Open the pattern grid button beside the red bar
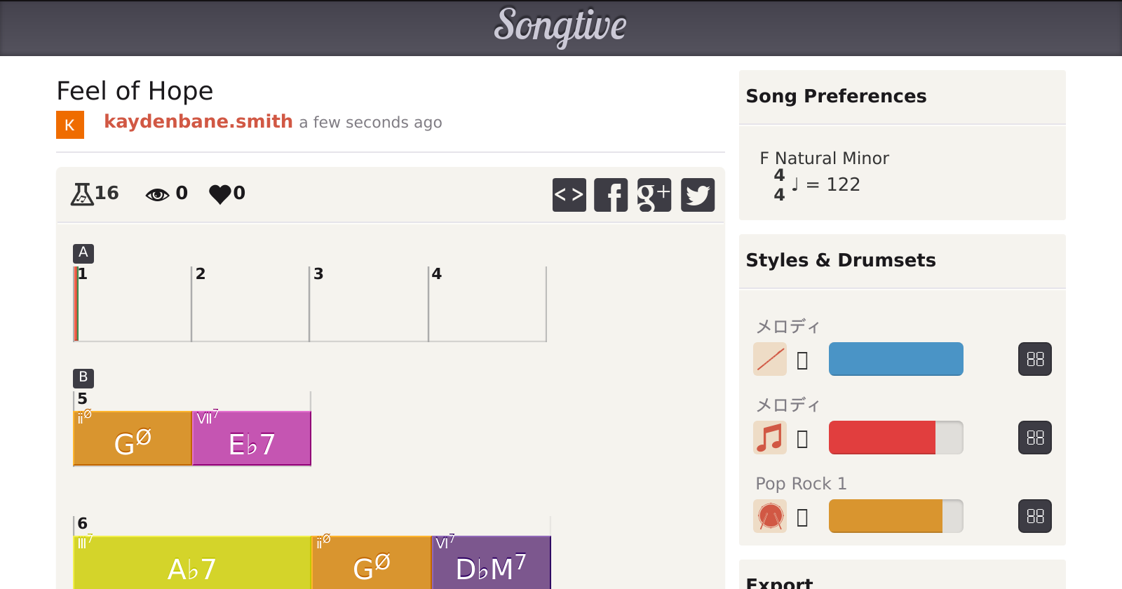This screenshot has height=589, width=1122. [x=1035, y=438]
